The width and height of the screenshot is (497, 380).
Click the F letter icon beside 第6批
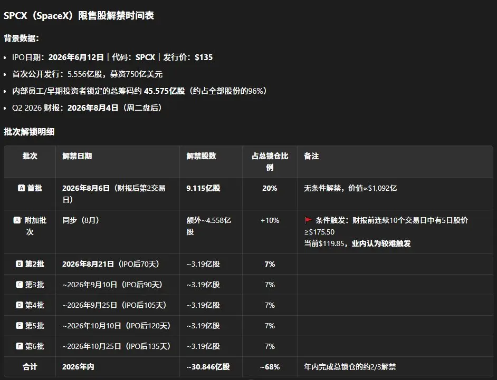click(x=20, y=346)
